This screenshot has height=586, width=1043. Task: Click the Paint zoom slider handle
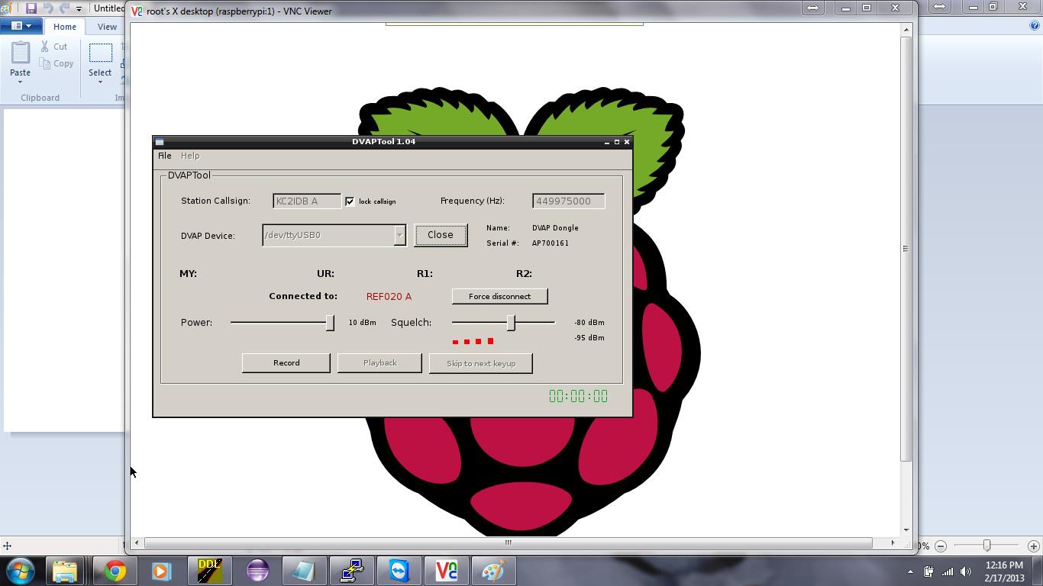click(x=986, y=546)
